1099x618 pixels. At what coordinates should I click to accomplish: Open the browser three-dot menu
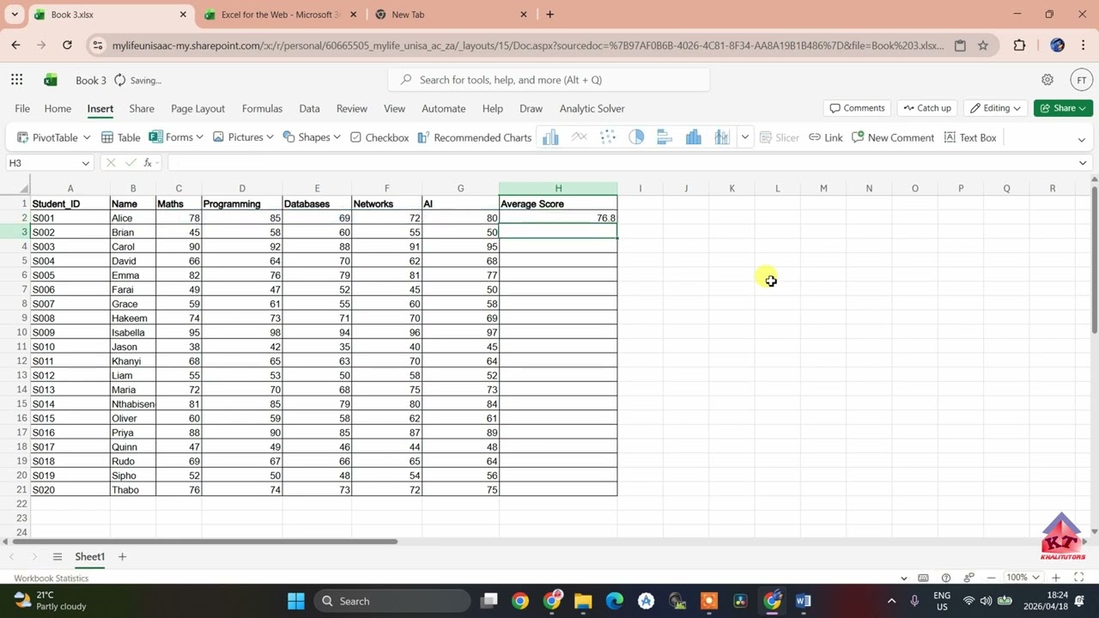(x=1083, y=45)
